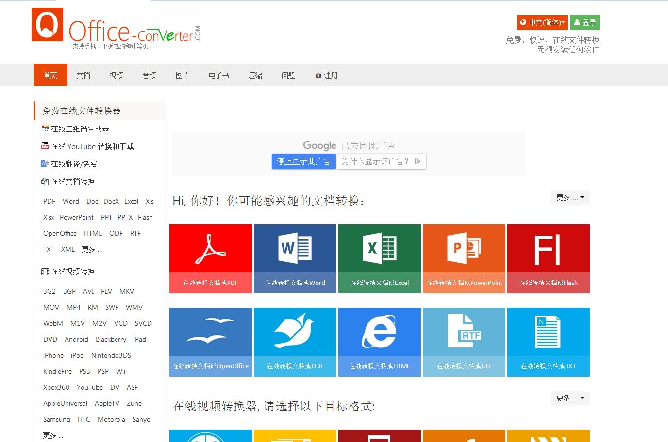Open the 音频 navigation menu
The height and width of the screenshot is (442, 668).
(150, 75)
